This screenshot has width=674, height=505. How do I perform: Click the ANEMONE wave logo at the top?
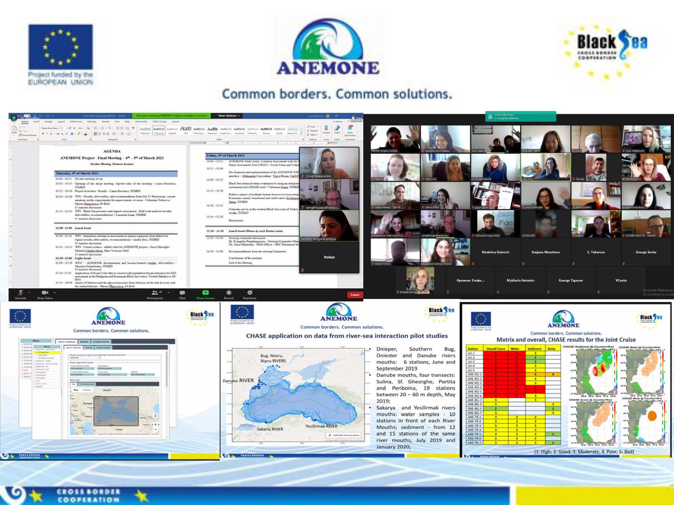[328, 47]
